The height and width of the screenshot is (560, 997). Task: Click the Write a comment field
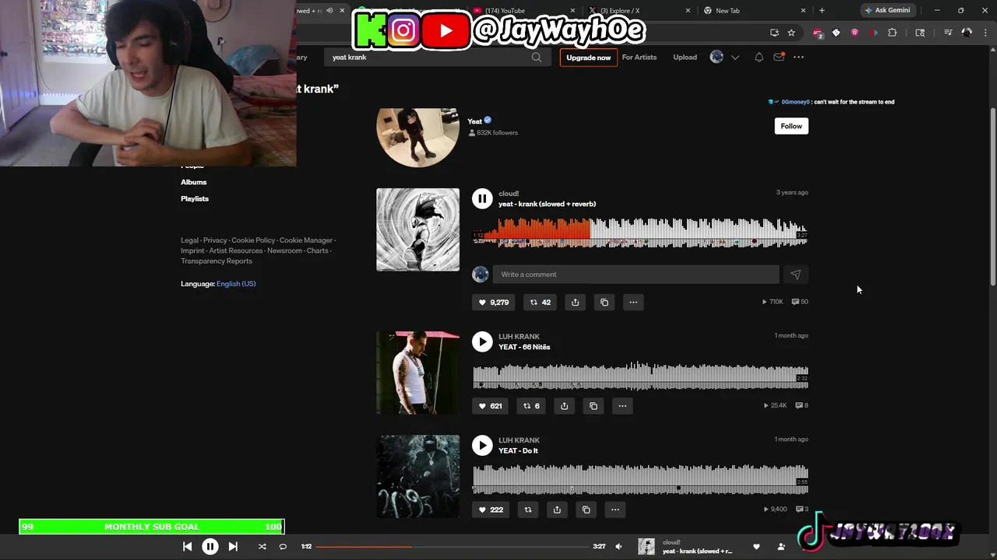click(636, 274)
